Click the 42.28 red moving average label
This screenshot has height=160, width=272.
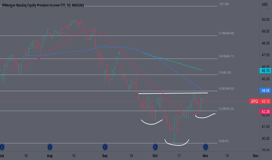(x=265, y=112)
